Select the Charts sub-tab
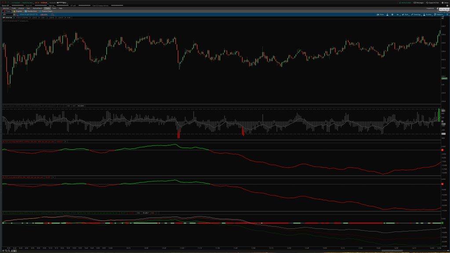Image resolution: width=450 pixels, height=253 pixels. (7, 11)
